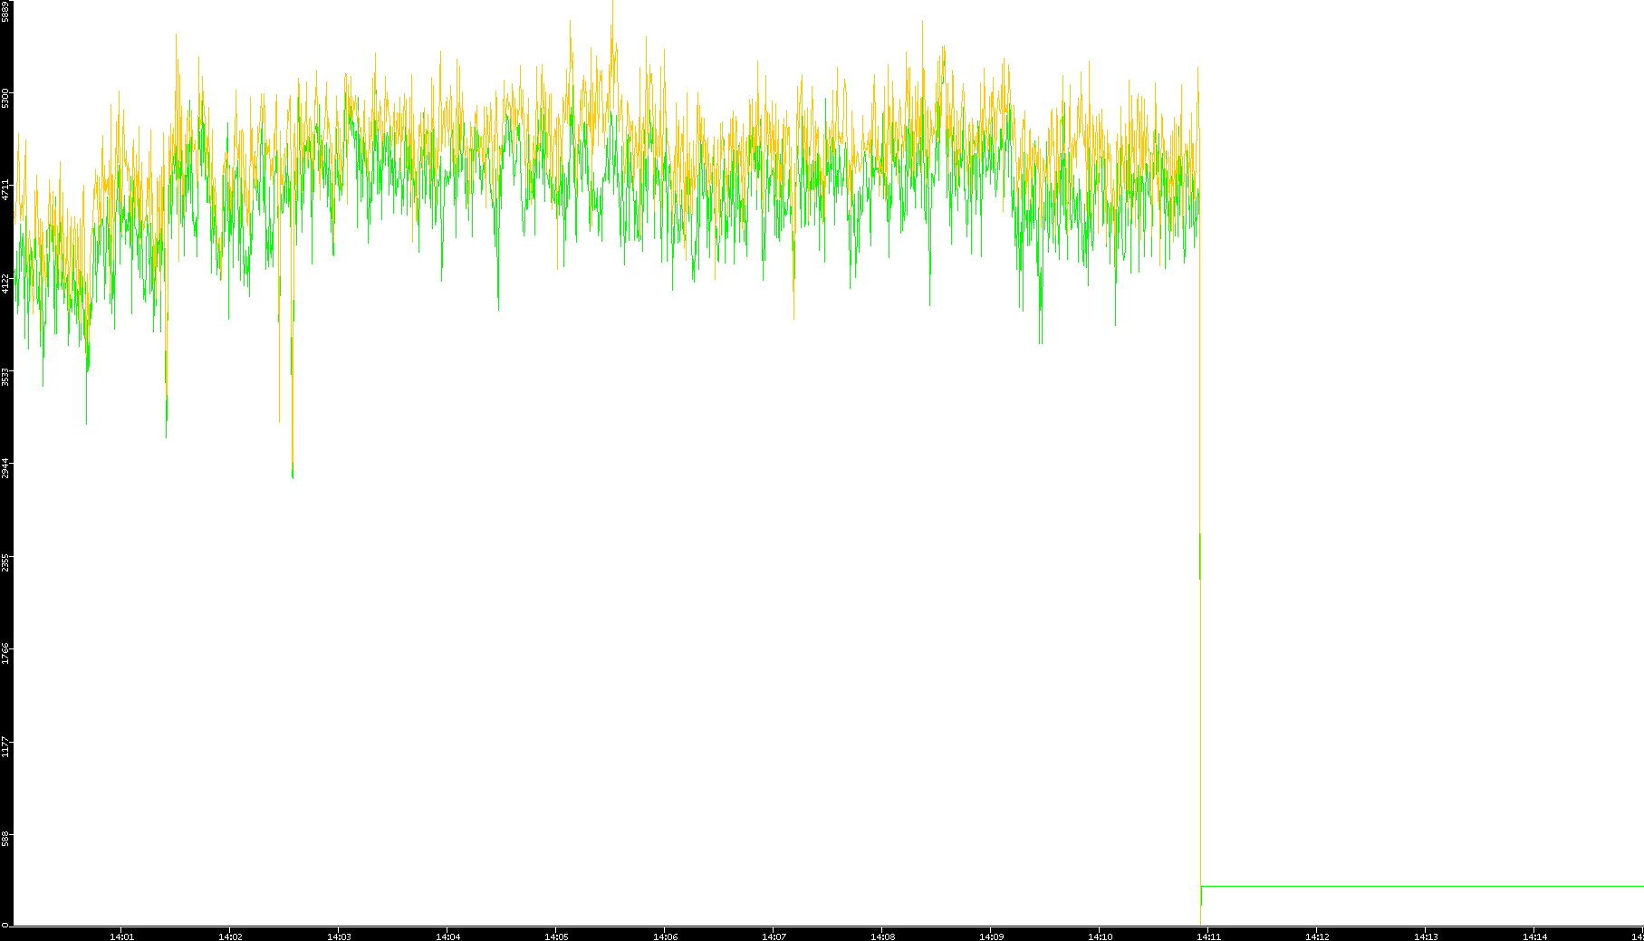Click the flat green line after 14:11
Image resolution: width=1644 pixels, height=941 pixels.
[x=1422, y=886]
